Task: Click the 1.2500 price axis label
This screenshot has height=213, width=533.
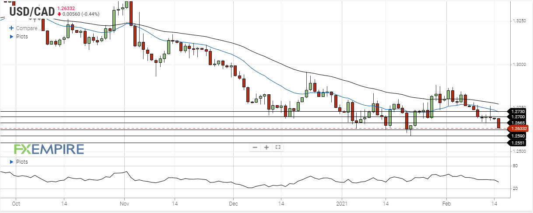Action: [519, 151]
